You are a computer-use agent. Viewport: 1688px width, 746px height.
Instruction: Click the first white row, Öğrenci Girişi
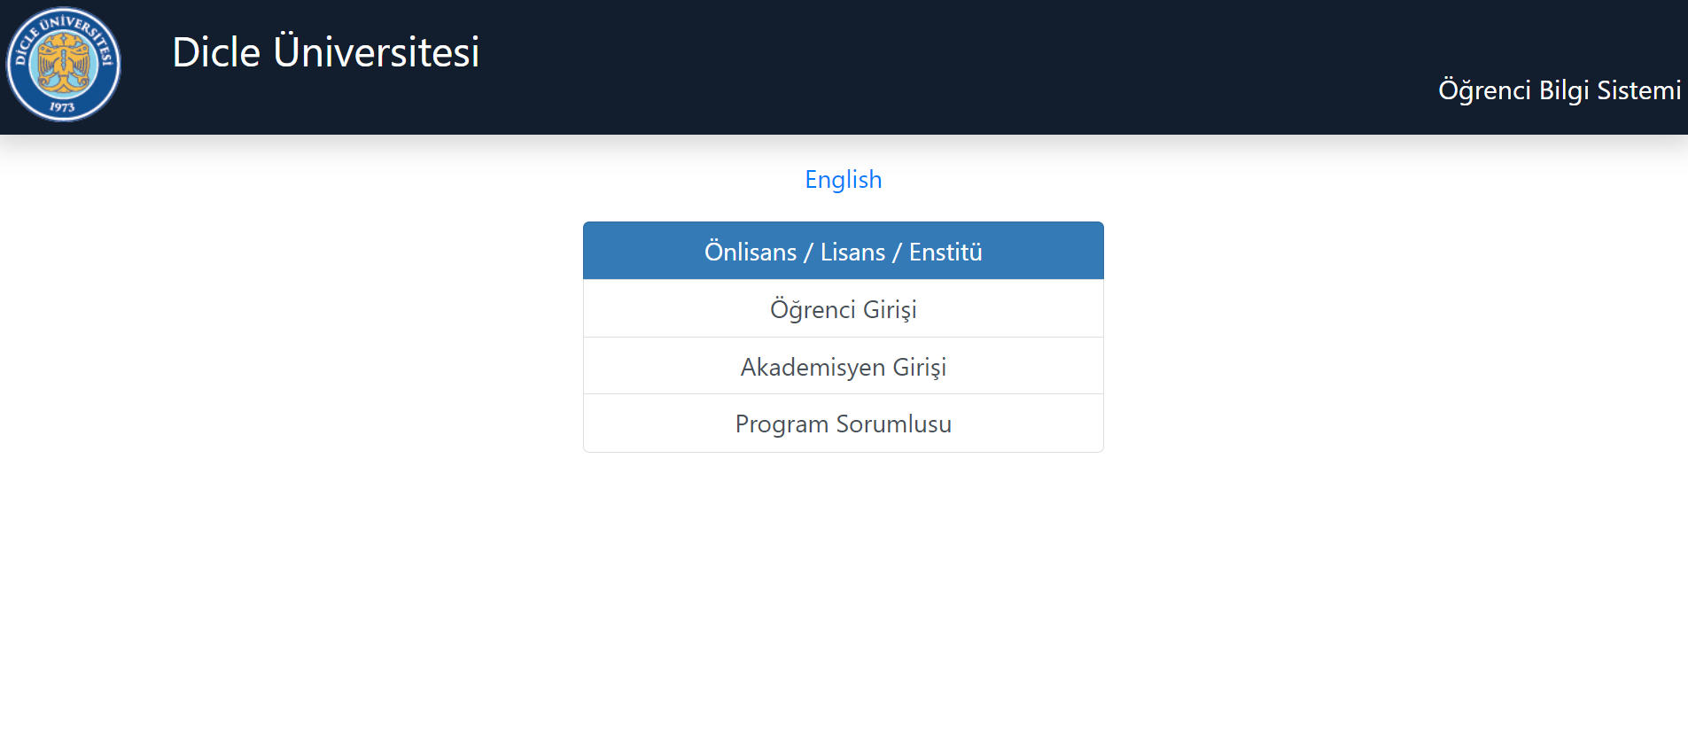pos(843,309)
